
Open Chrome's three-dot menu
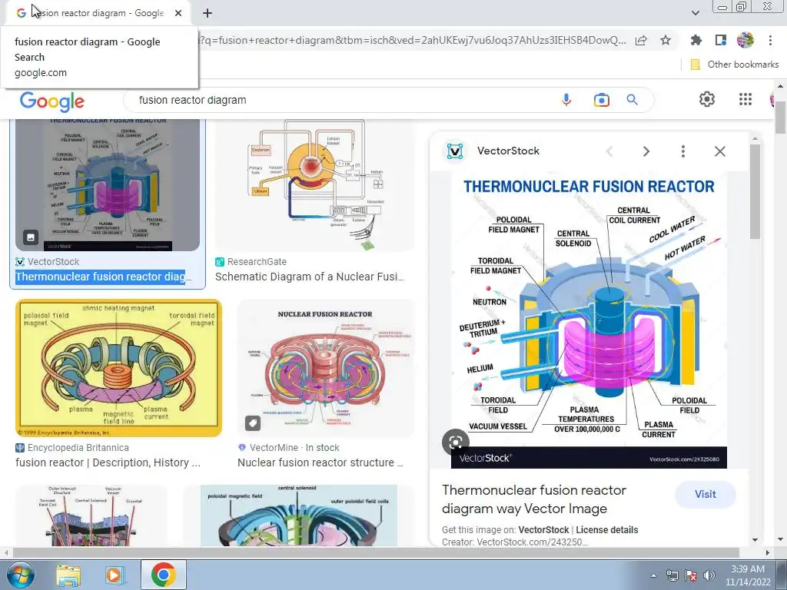pyautogui.click(x=770, y=40)
